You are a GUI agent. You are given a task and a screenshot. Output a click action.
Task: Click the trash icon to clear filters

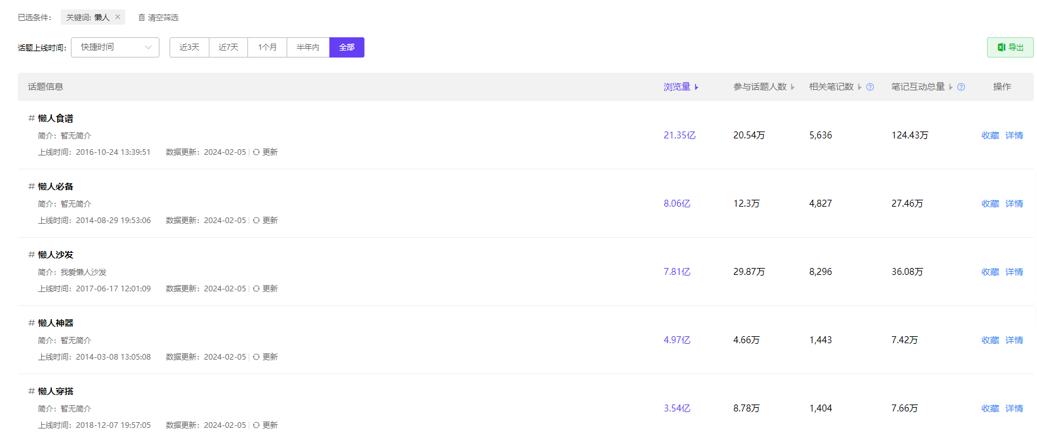click(142, 18)
